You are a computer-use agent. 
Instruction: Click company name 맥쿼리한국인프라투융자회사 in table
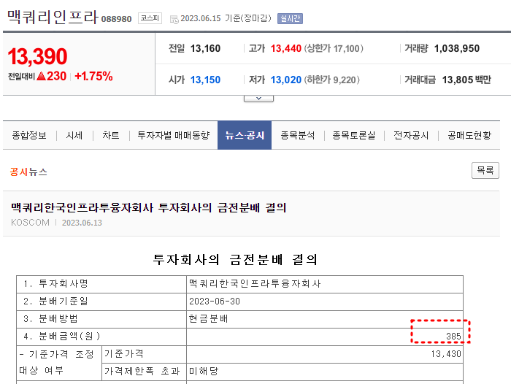(255, 283)
